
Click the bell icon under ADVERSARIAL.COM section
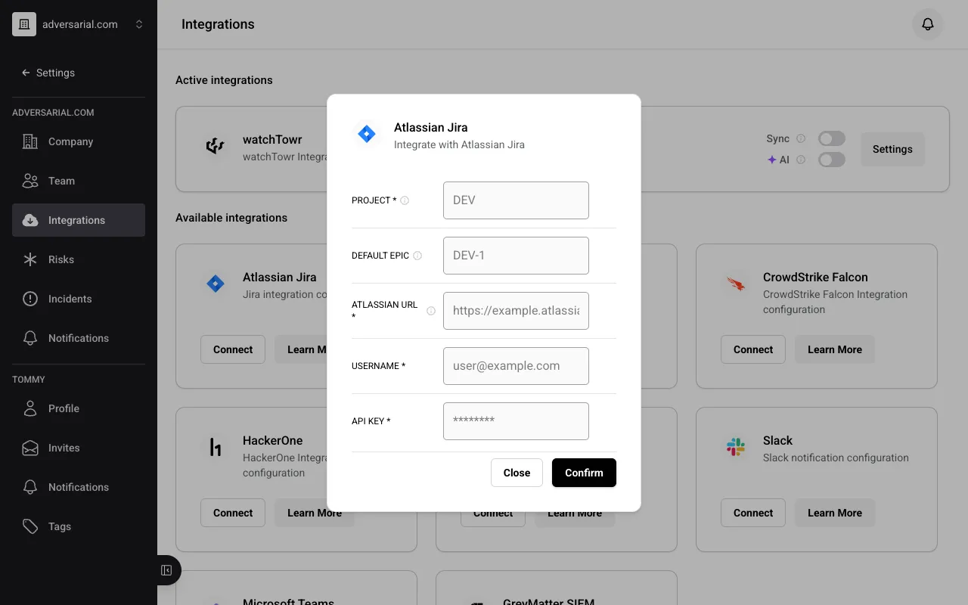click(x=30, y=338)
